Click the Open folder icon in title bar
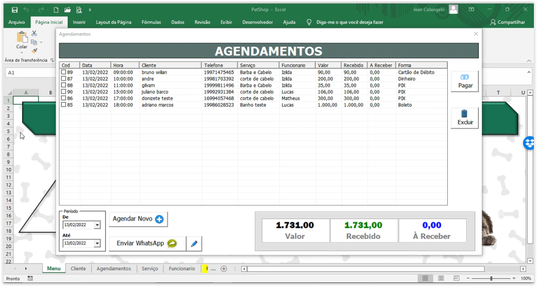Image resolution: width=537 pixels, height=286 pixels. [67, 10]
